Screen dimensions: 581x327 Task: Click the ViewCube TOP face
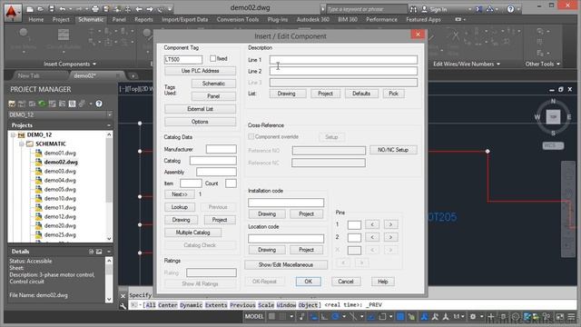coord(553,117)
